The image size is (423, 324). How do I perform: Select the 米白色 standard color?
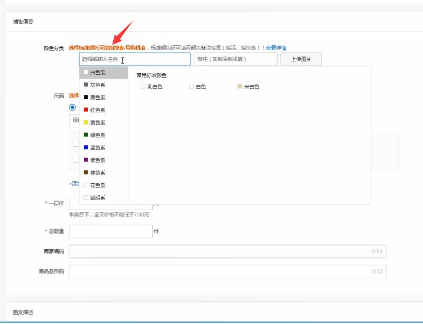(x=240, y=86)
